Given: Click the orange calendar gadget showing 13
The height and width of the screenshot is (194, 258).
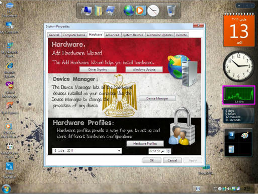Looking at the screenshot, I should pyautogui.click(x=239, y=30).
